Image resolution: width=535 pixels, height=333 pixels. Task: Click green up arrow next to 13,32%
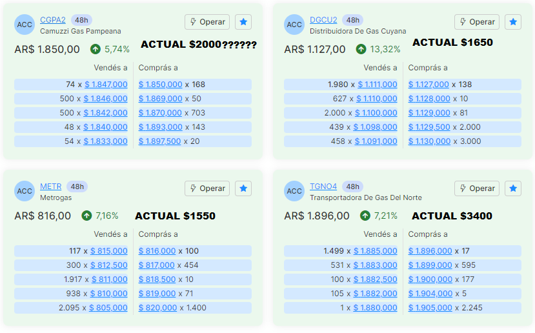tap(361, 49)
